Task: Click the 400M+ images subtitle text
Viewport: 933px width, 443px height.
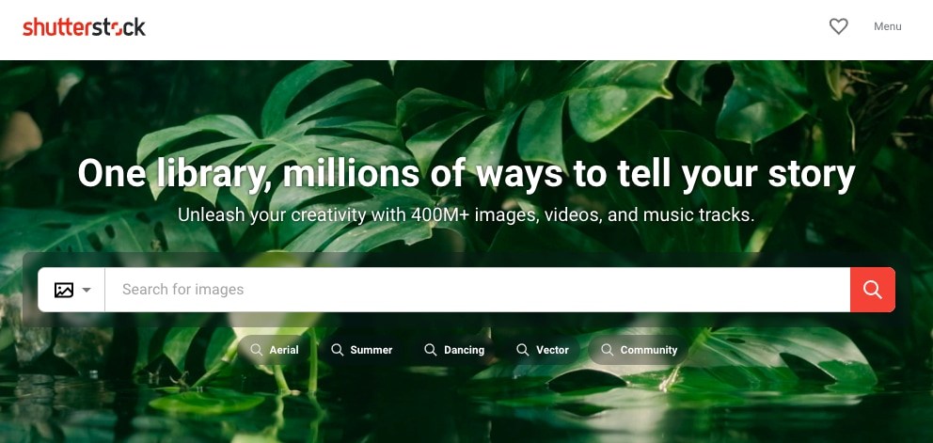Action: pos(466,215)
